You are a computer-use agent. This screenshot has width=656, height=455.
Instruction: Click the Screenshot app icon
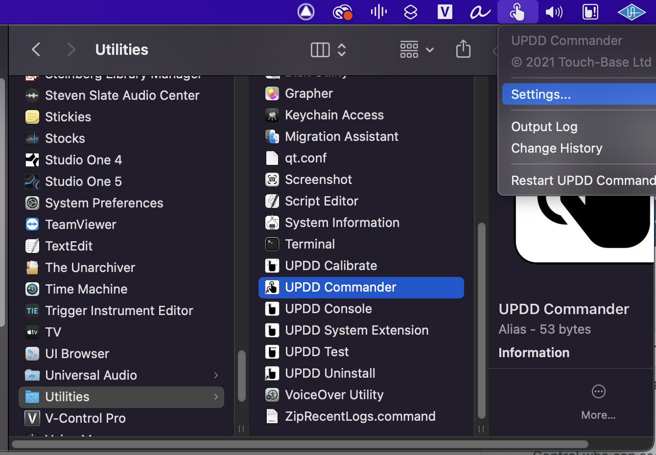pyautogui.click(x=272, y=180)
